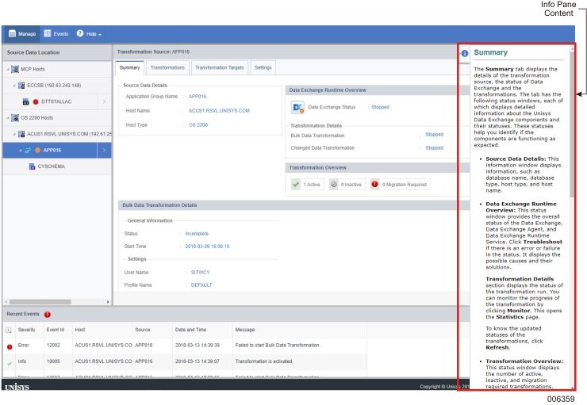Image resolution: width=587 pixels, height=405 pixels.
Task: Switch to the Settings tab
Action: coord(263,67)
